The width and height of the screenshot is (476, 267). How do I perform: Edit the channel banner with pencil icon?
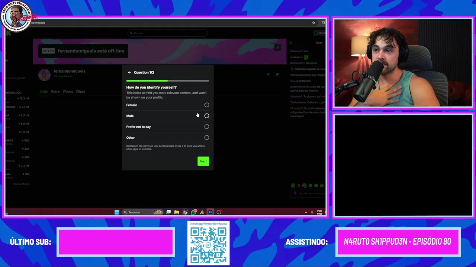coord(277,47)
